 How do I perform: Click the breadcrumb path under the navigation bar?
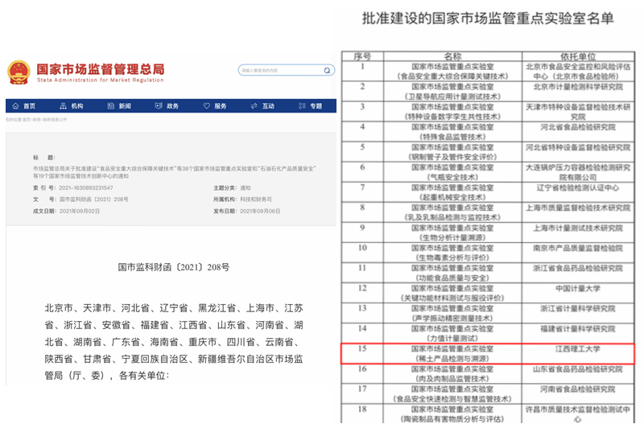point(36,120)
